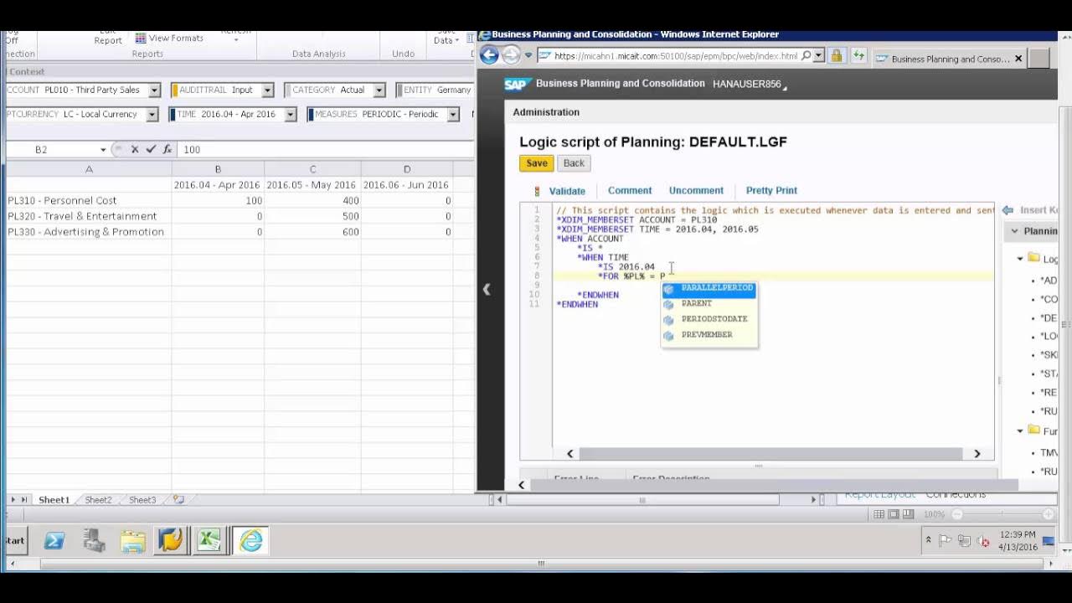
Task: Open the MEASURES Periodic dropdown
Action: pos(453,114)
